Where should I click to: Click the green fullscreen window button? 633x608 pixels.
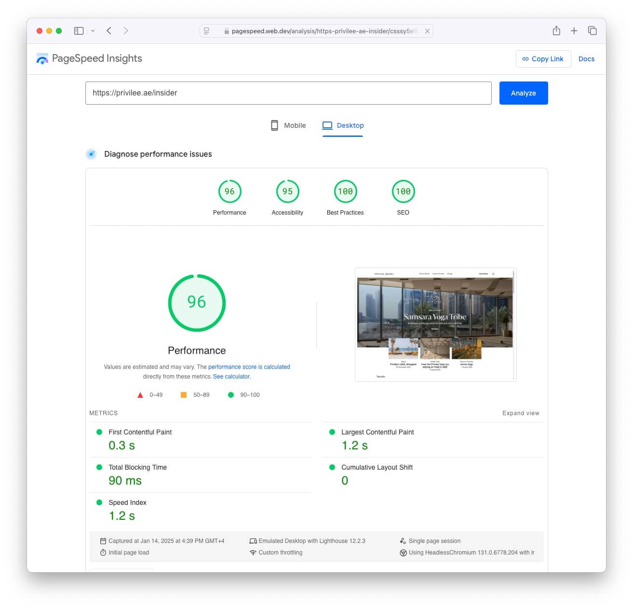[x=59, y=31]
